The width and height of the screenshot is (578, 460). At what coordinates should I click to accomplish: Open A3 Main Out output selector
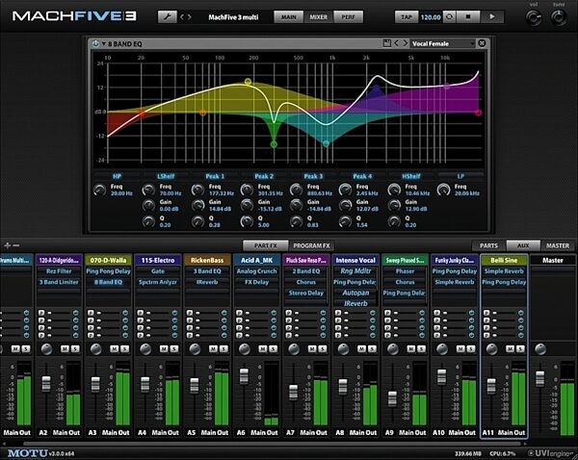[116, 432]
